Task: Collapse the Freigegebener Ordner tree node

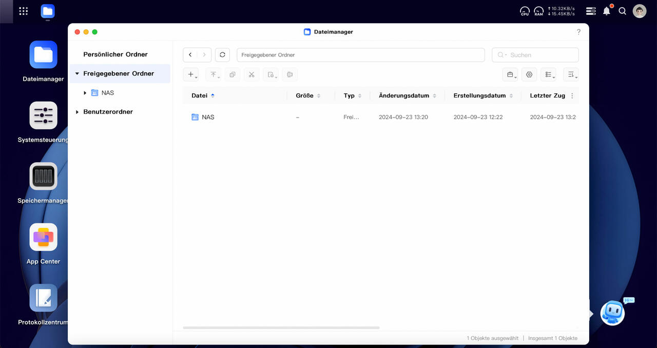Action: point(77,73)
